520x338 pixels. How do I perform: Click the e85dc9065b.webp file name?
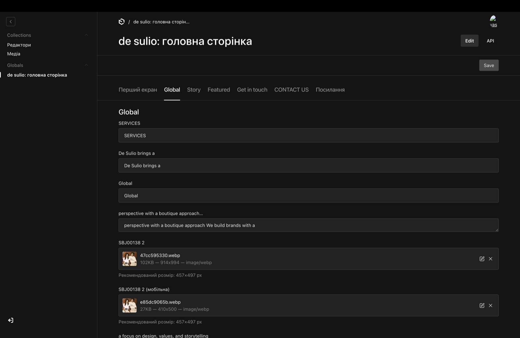(x=160, y=302)
